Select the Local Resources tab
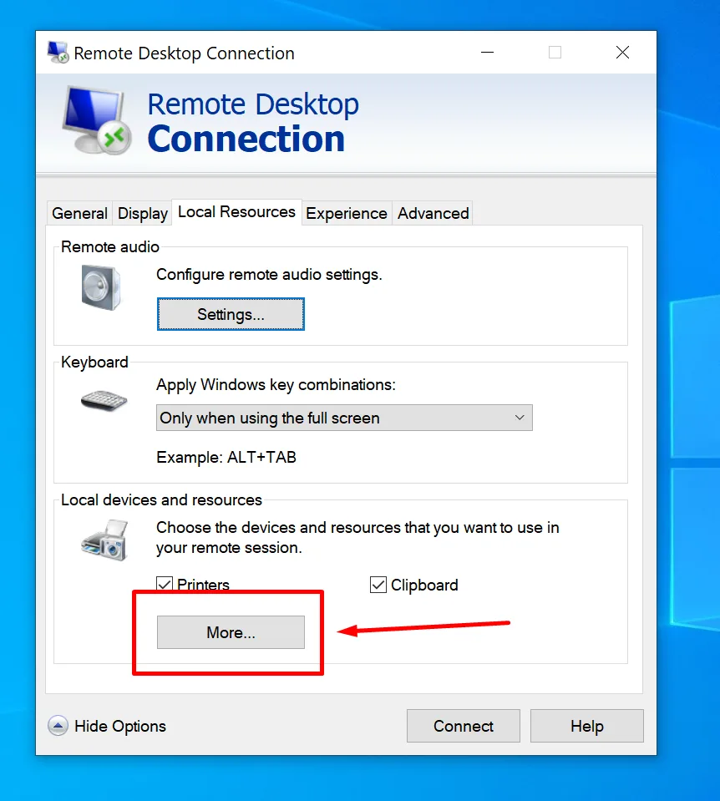This screenshot has width=720, height=801. [x=236, y=211]
